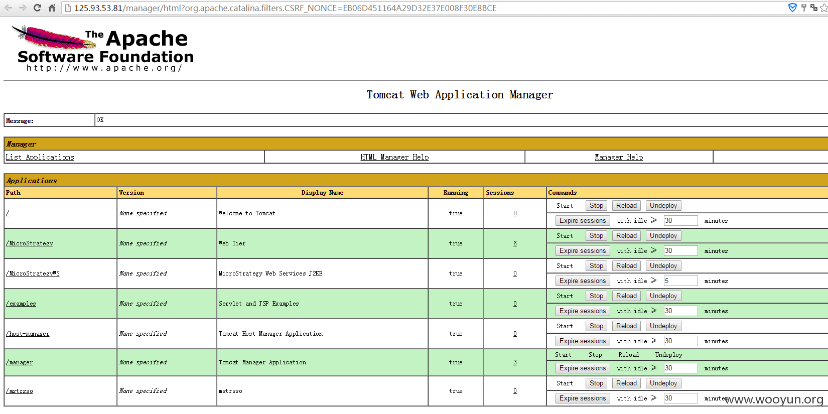Select 'Welcome to Tomcat' display name text

(247, 213)
